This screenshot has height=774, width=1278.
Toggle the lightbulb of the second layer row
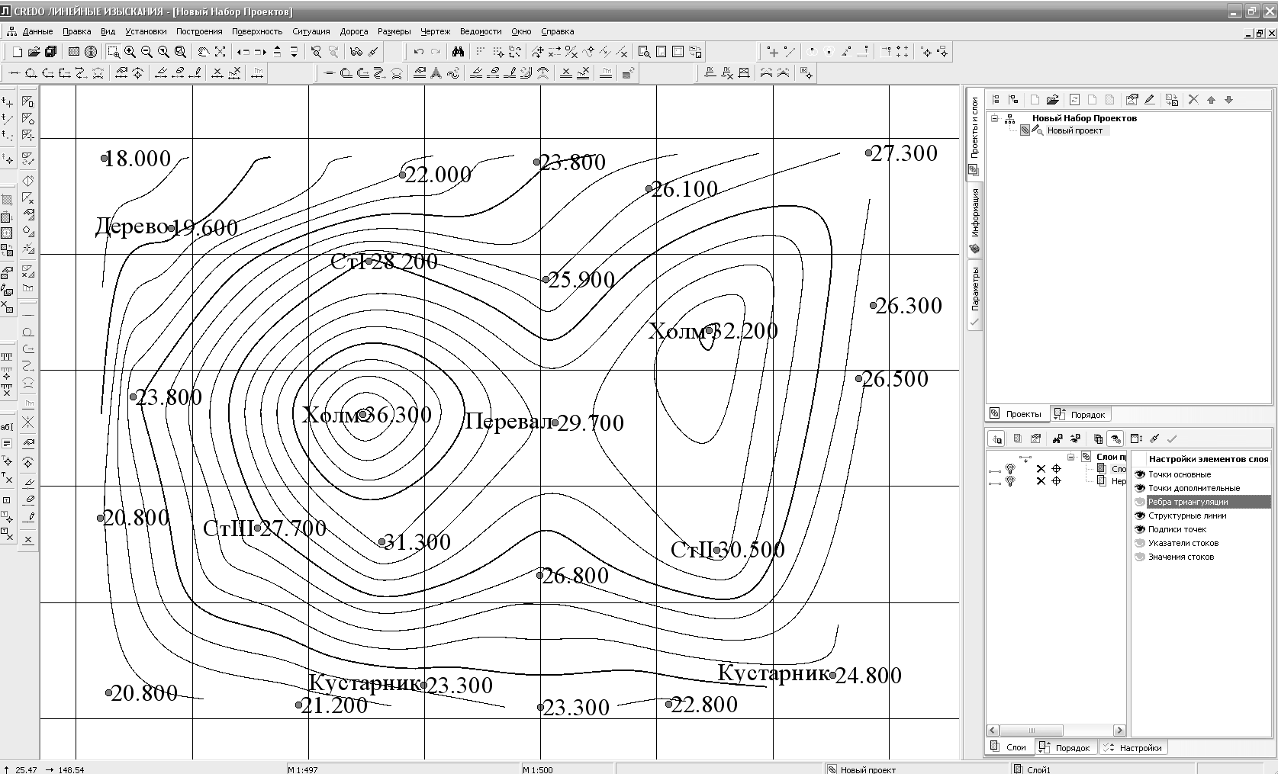point(1010,481)
